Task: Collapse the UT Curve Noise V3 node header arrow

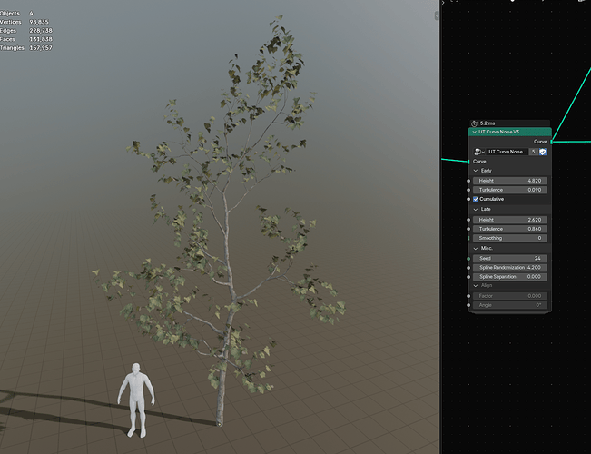Action: pos(474,132)
